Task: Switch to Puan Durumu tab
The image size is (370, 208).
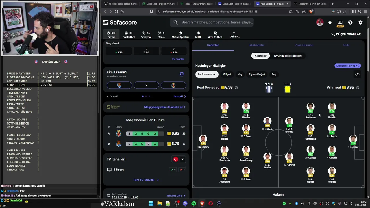Action: (304, 45)
